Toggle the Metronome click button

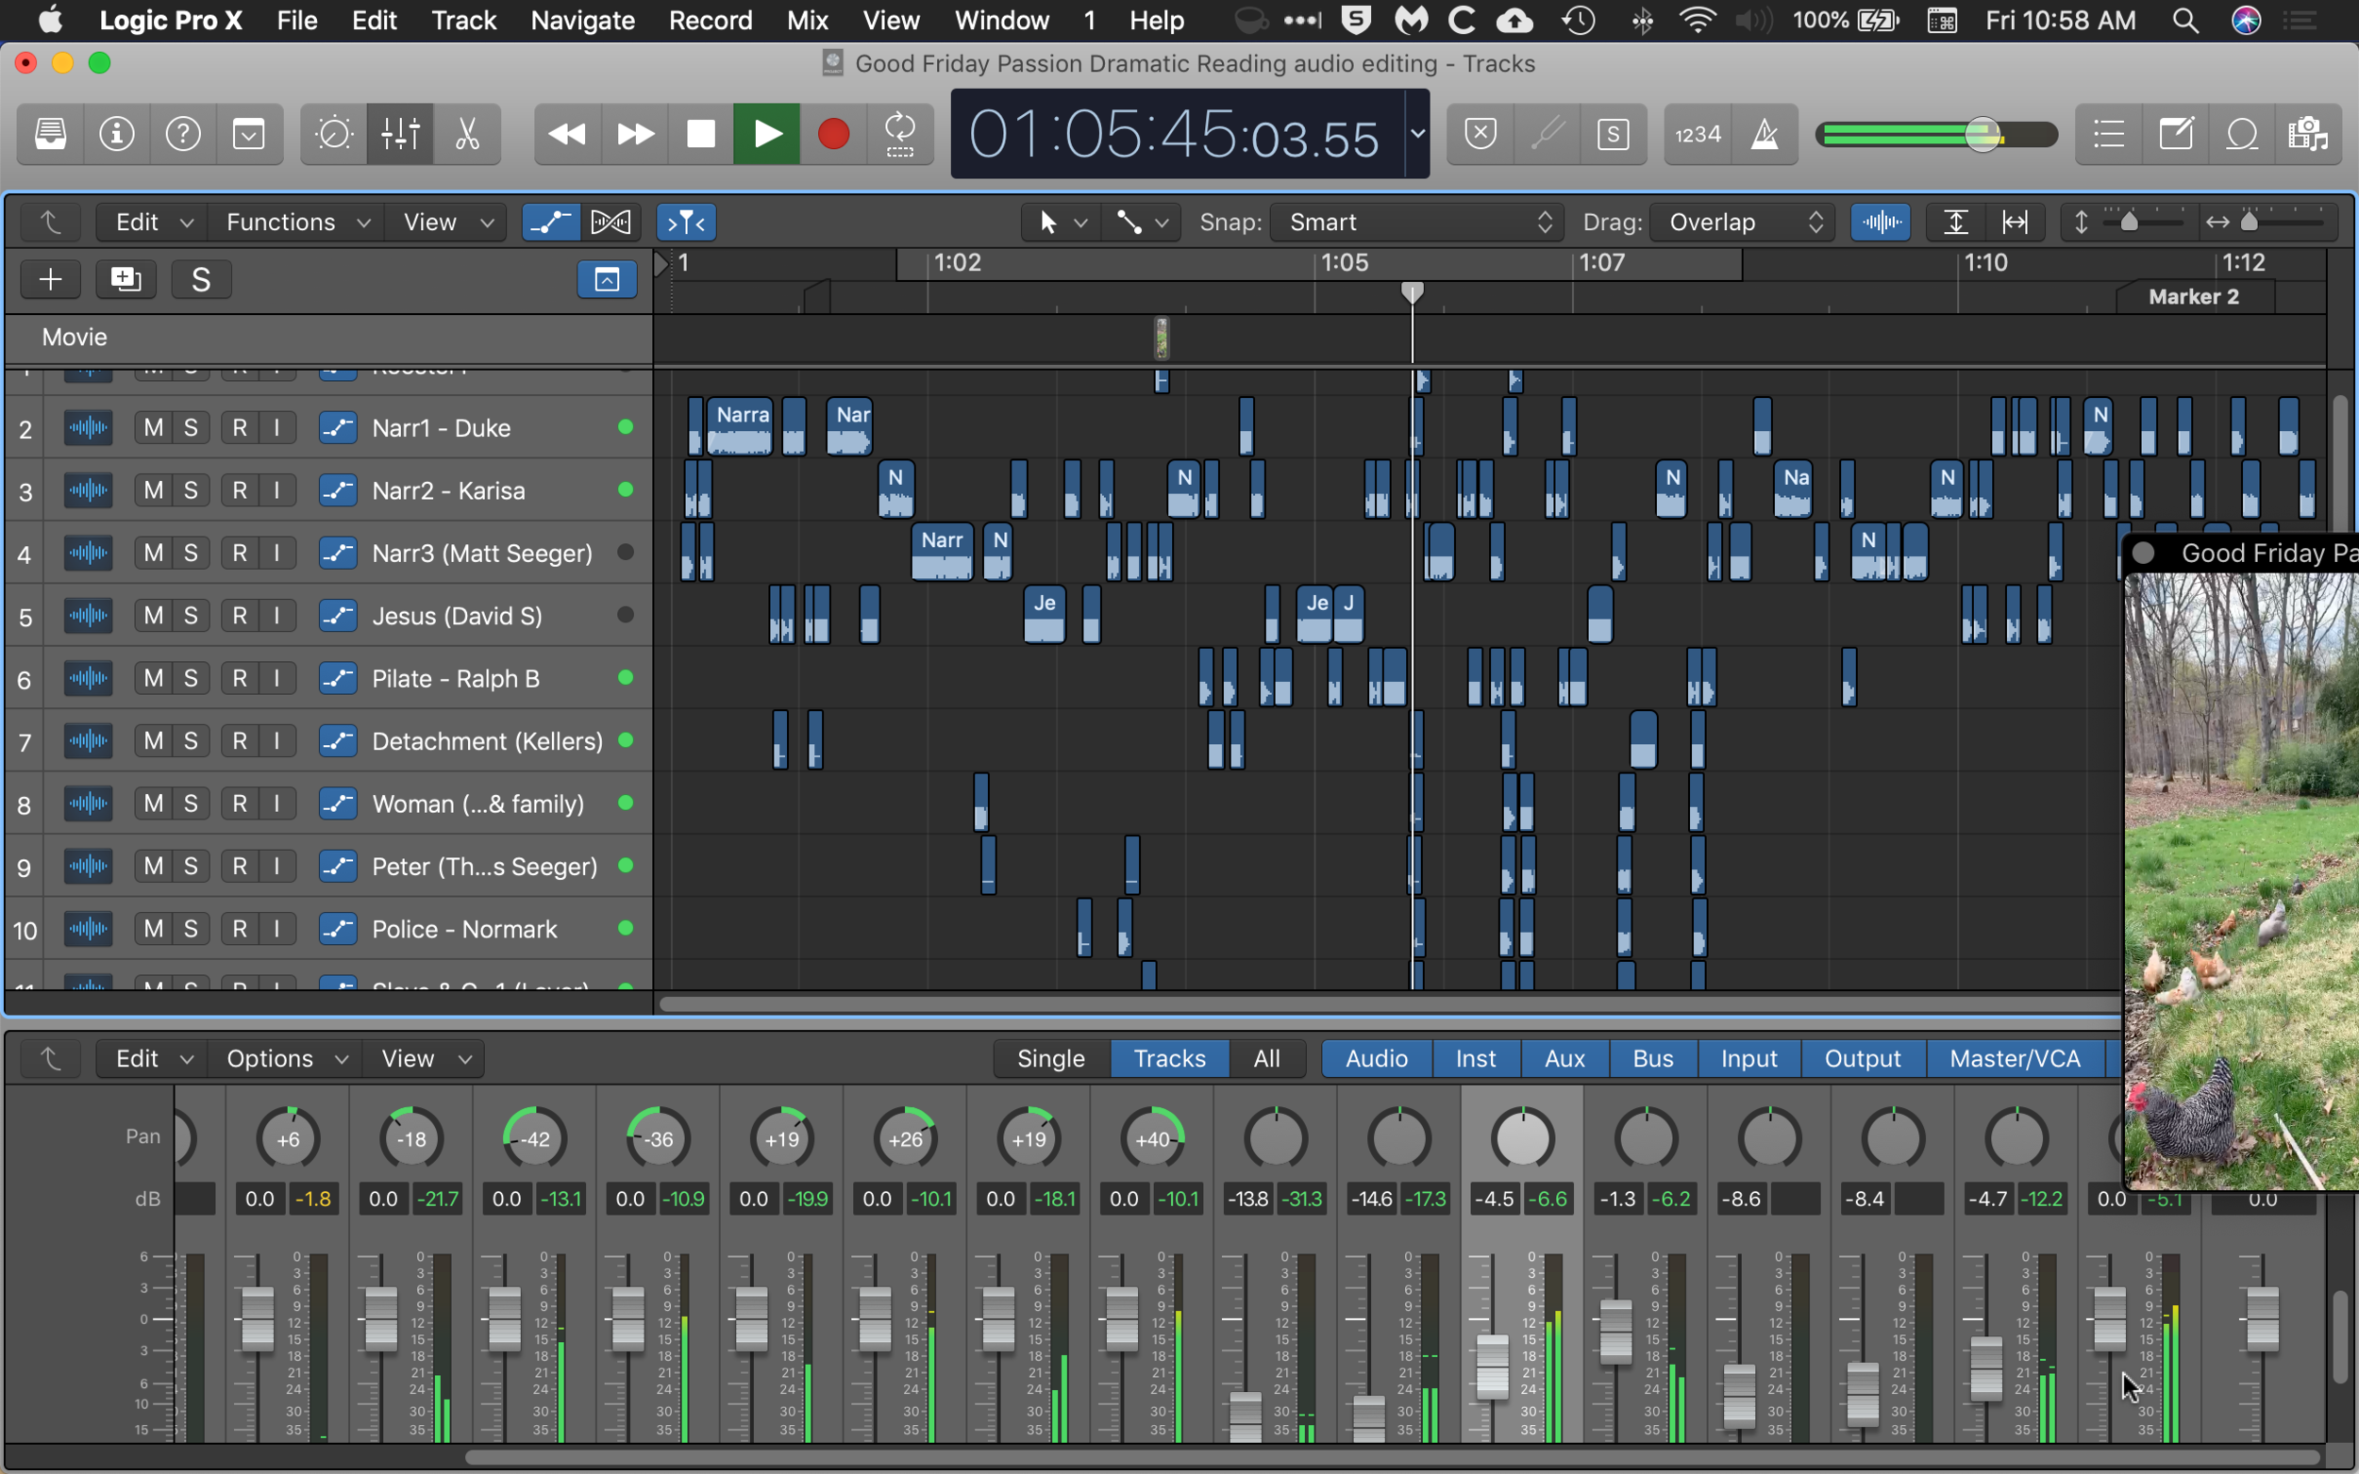1765,134
